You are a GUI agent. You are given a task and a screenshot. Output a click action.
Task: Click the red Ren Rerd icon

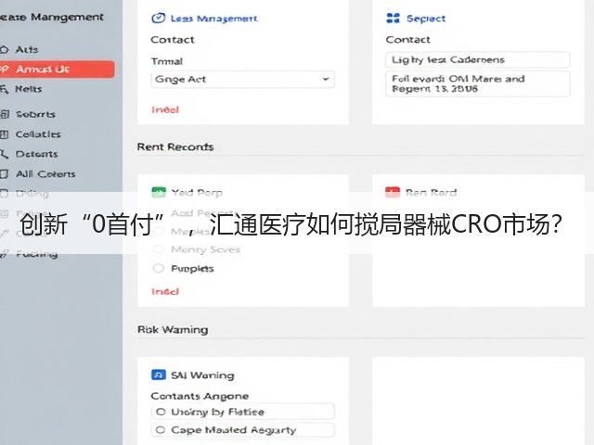click(x=393, y=192)
